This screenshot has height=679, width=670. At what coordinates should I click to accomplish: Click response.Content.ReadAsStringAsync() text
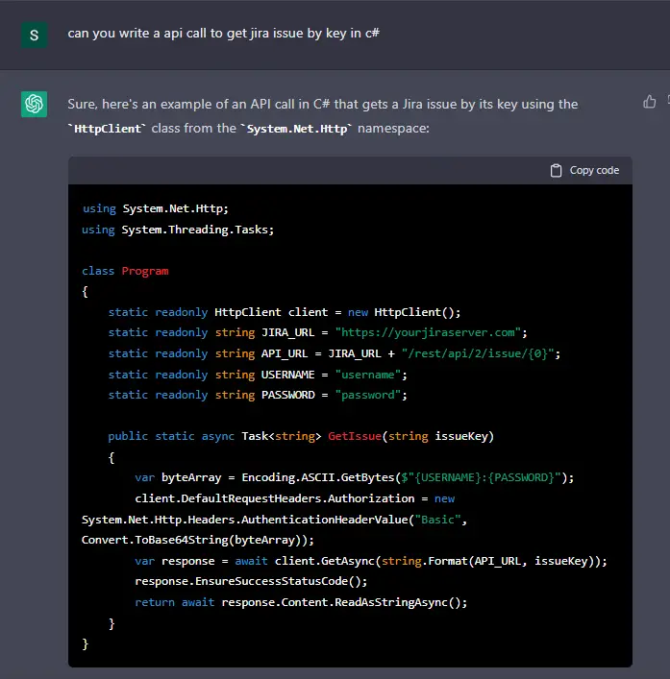click(340, 602)
